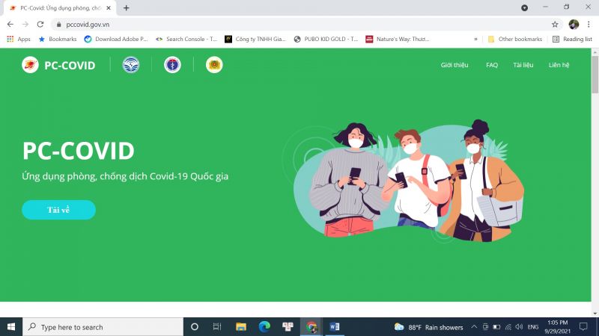The height and width of the screenshot is (336, 599).
Task: Open a new tab with the plus button
Action: coord(126,7)
